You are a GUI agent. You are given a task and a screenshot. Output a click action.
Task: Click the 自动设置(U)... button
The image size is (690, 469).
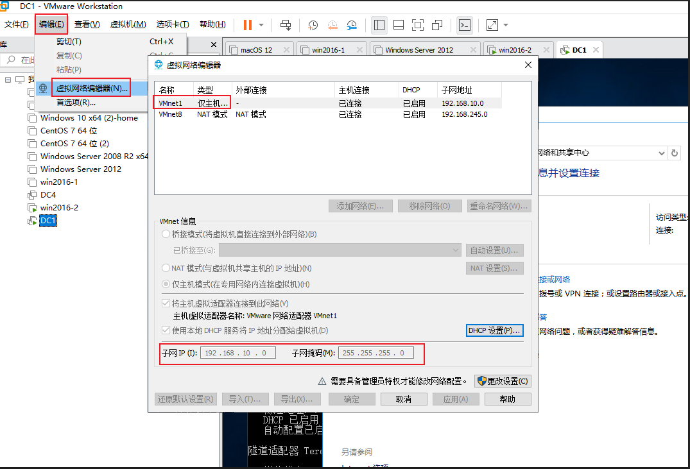pyautogui.click(x=495, y=250)
